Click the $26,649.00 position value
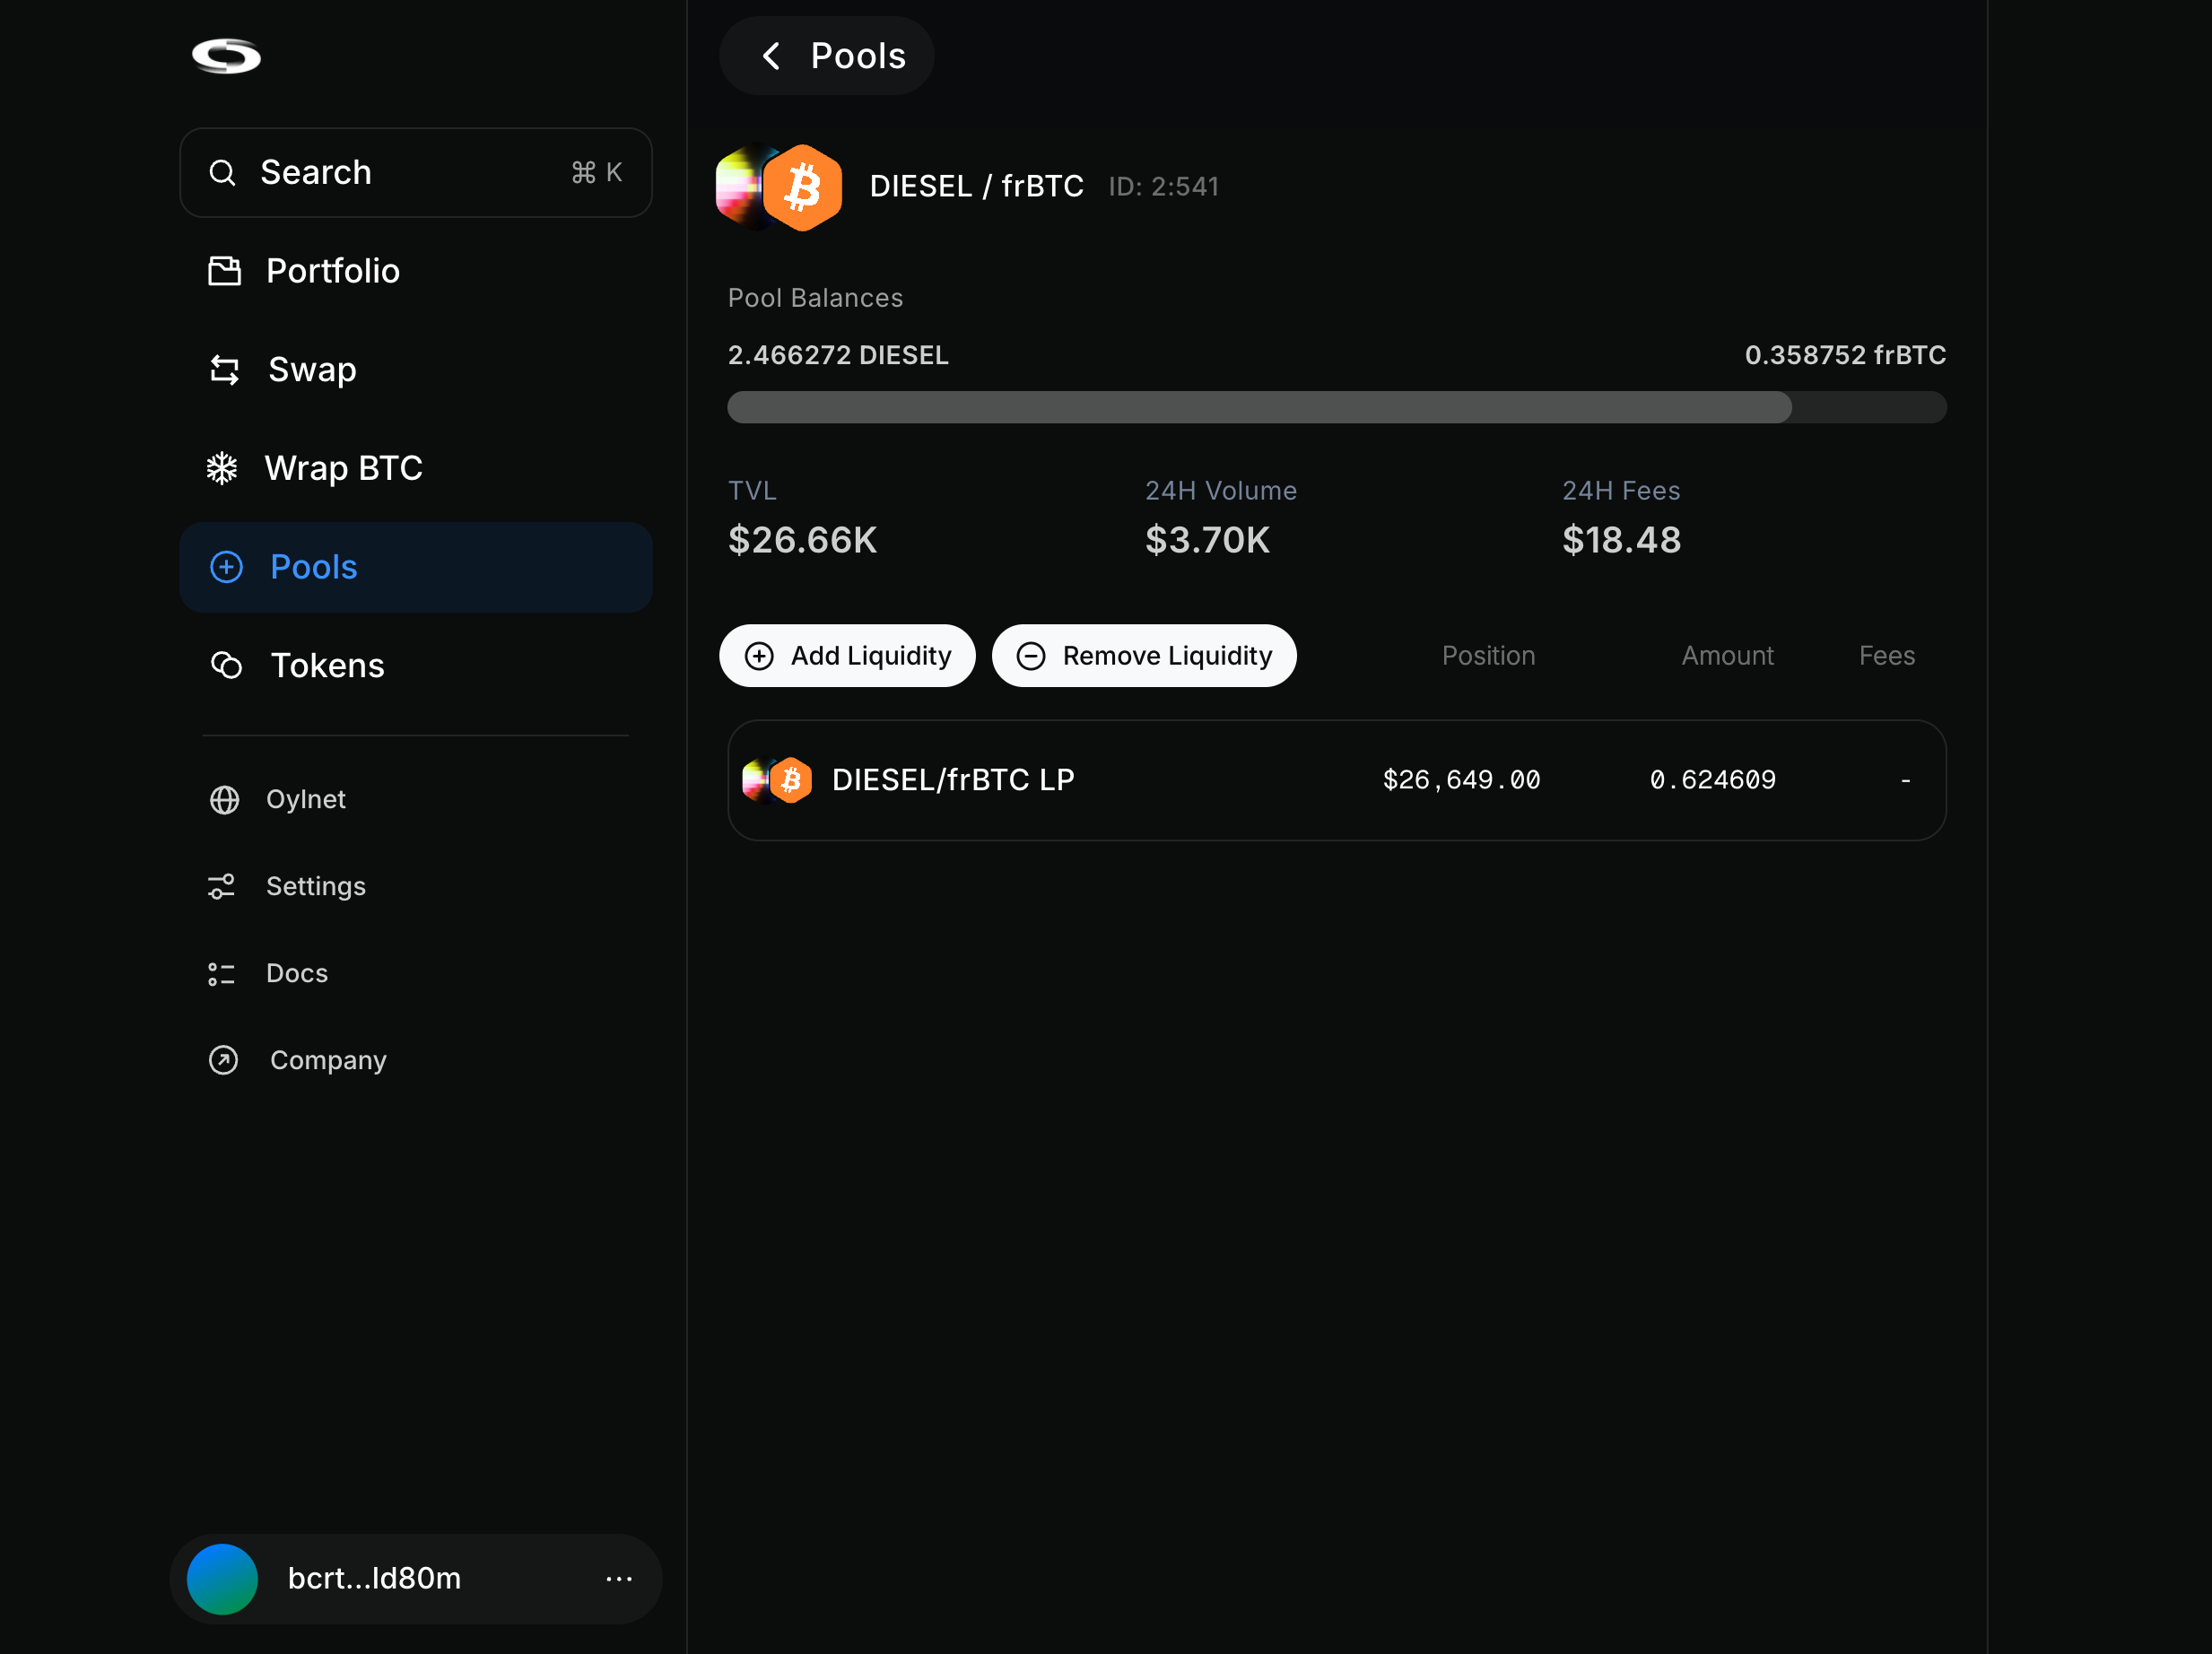Image resolution: width=2212 pixels, height=1654 pixels. click(1461, 780)
